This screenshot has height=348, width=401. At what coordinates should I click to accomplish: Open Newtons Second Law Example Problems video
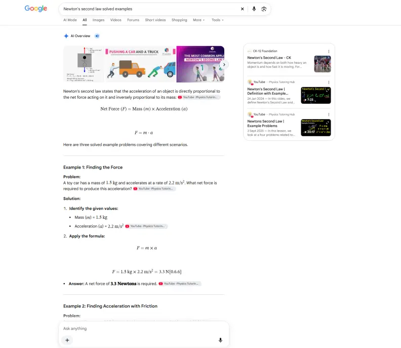(x=266, y=124)
